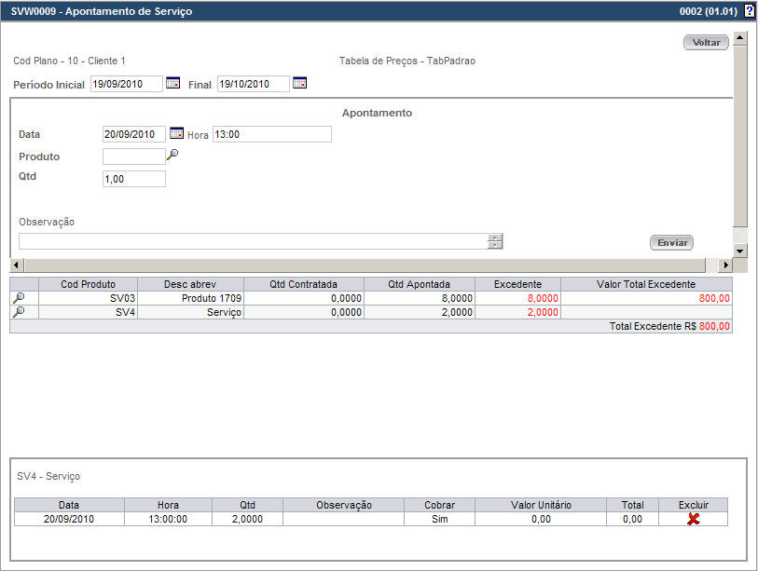Viewport: 758px width, 571px height.
Task: Click Observação field up stepper arrow
Action: [x=495, y=238]
